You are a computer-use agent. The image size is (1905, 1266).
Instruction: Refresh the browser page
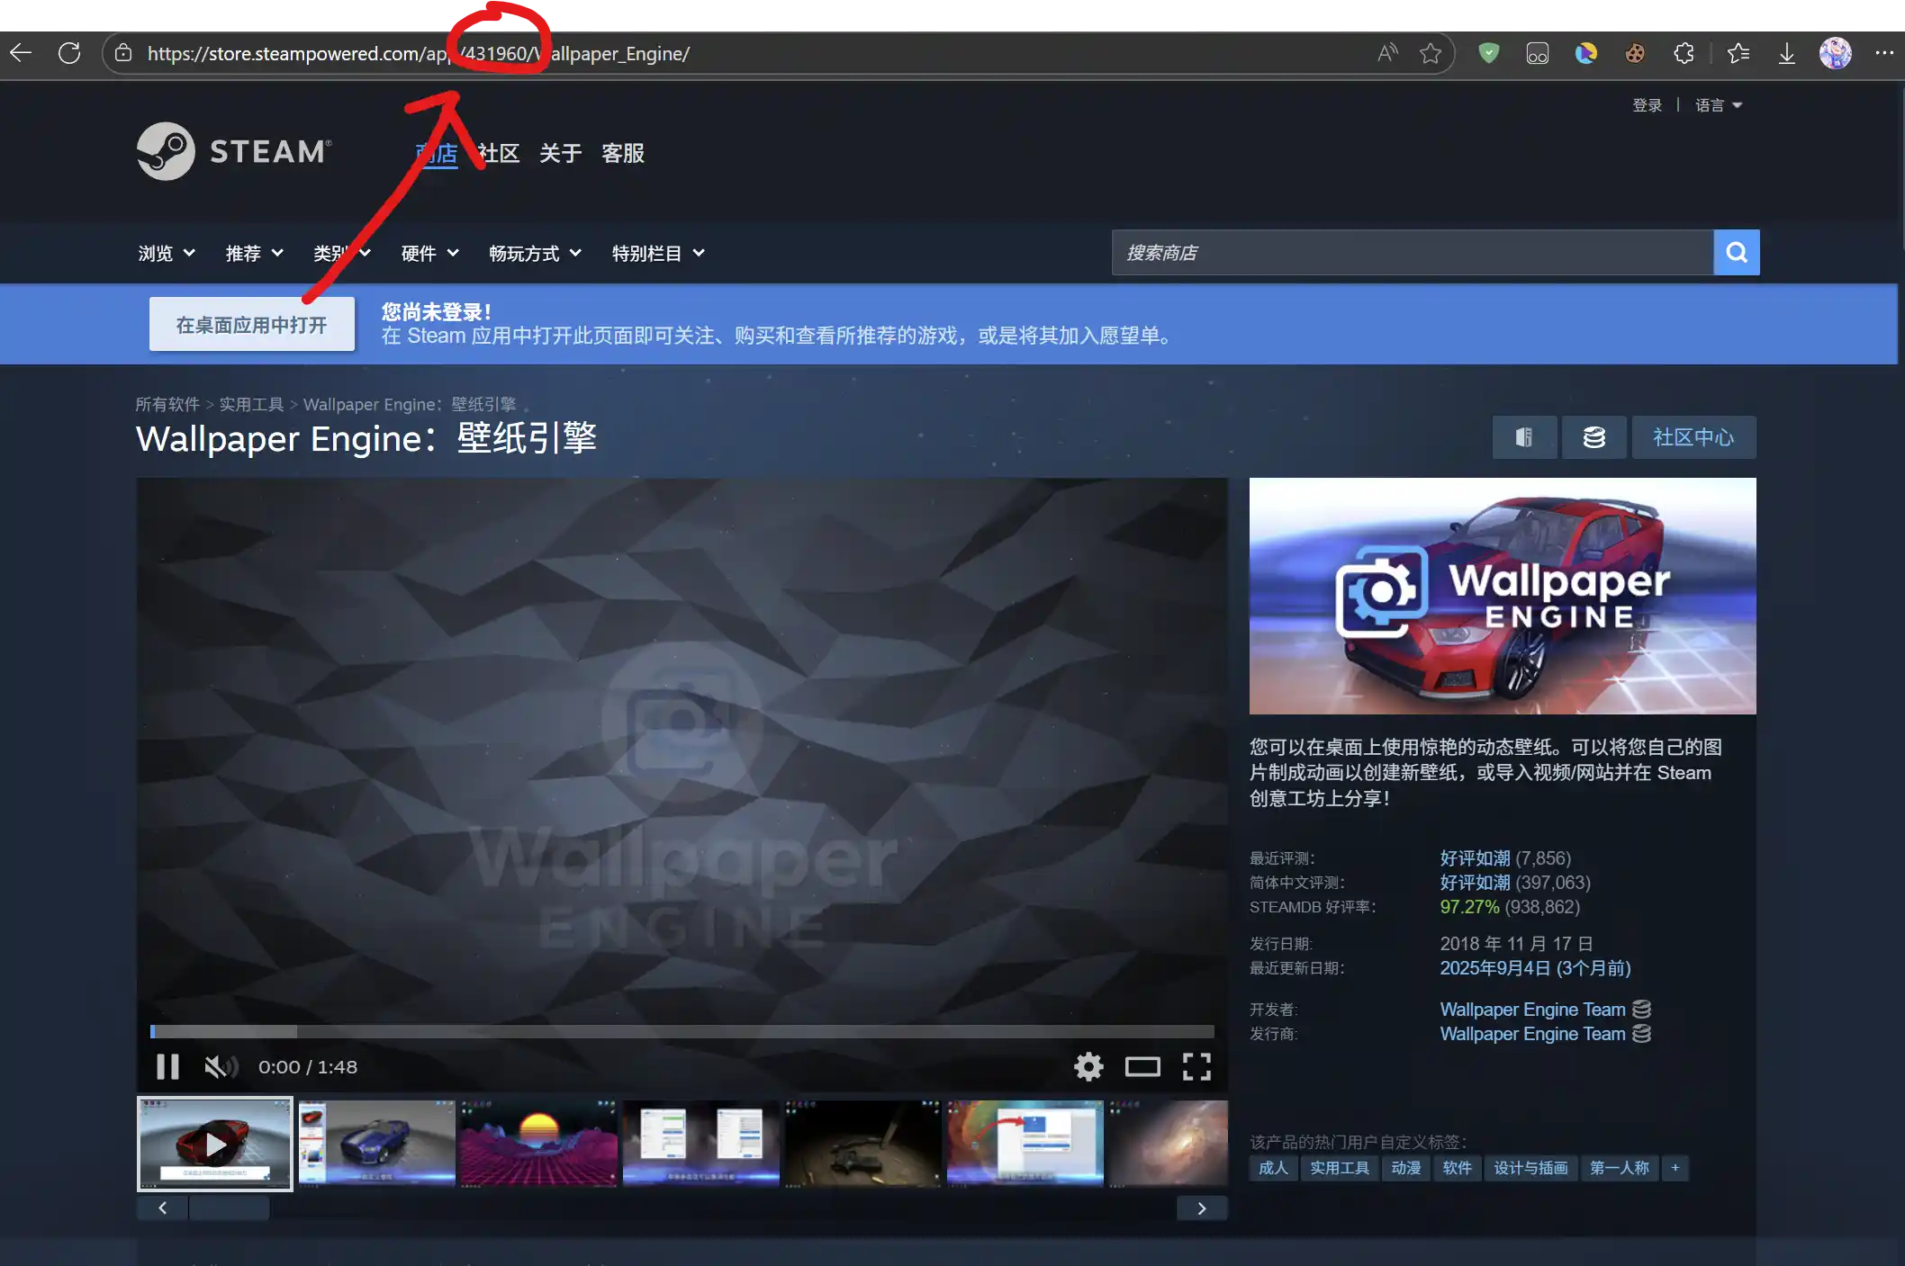click(x=69, y=53)
